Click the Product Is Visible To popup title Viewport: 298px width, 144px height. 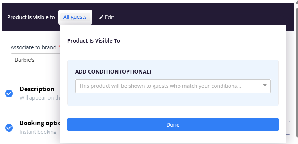[94, 41]
